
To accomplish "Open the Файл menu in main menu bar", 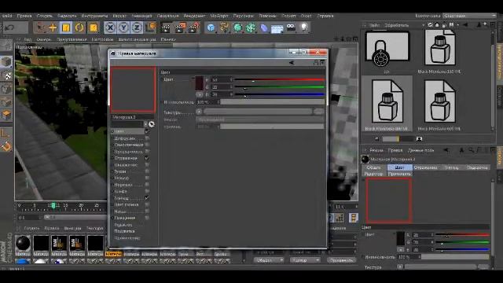I will click(x=7, y=16).
